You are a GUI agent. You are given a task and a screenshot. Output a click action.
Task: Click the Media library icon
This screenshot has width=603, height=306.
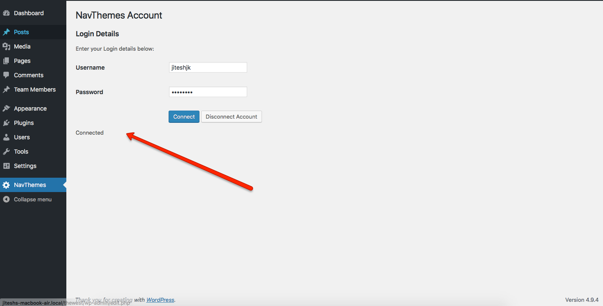click(6, 46)
